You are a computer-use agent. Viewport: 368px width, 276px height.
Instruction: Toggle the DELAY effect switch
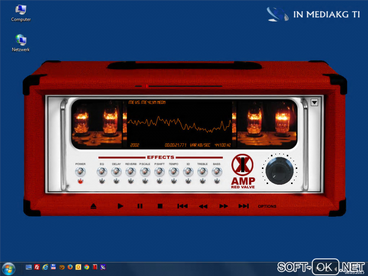(116, 172)
